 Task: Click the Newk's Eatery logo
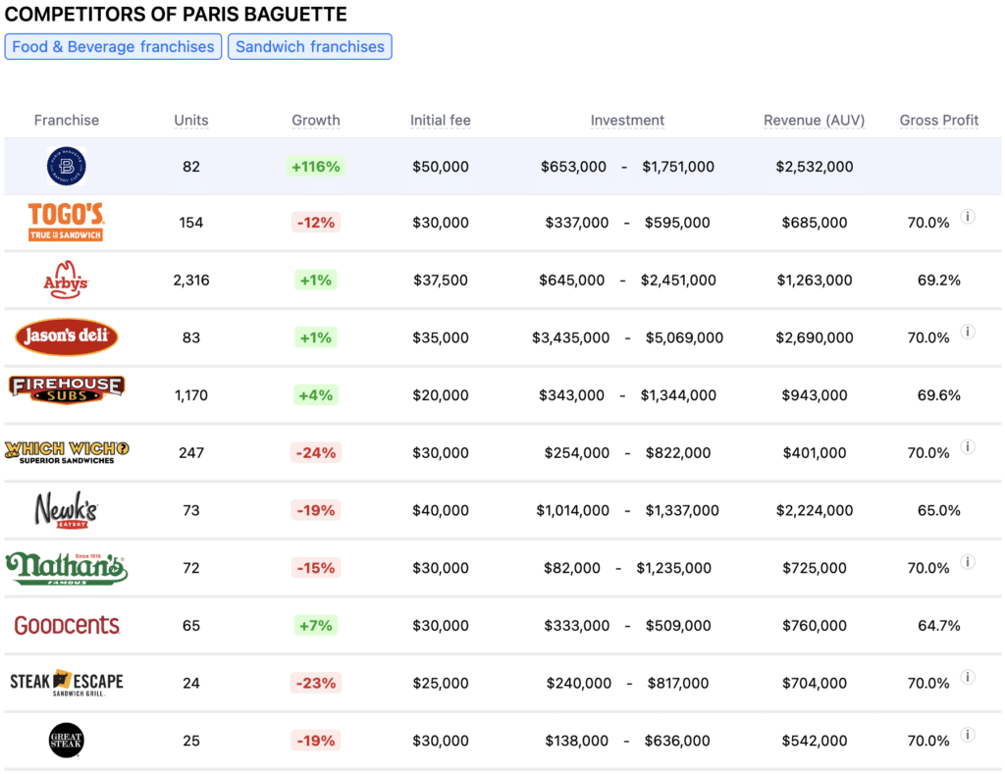(66, 510)
